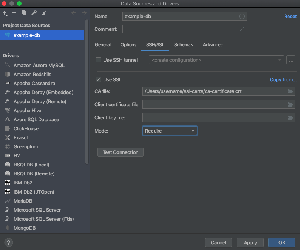Select the example-db data source
This screenshot has height=250, width=300.
pyautogui.click(x=42, y=35)
